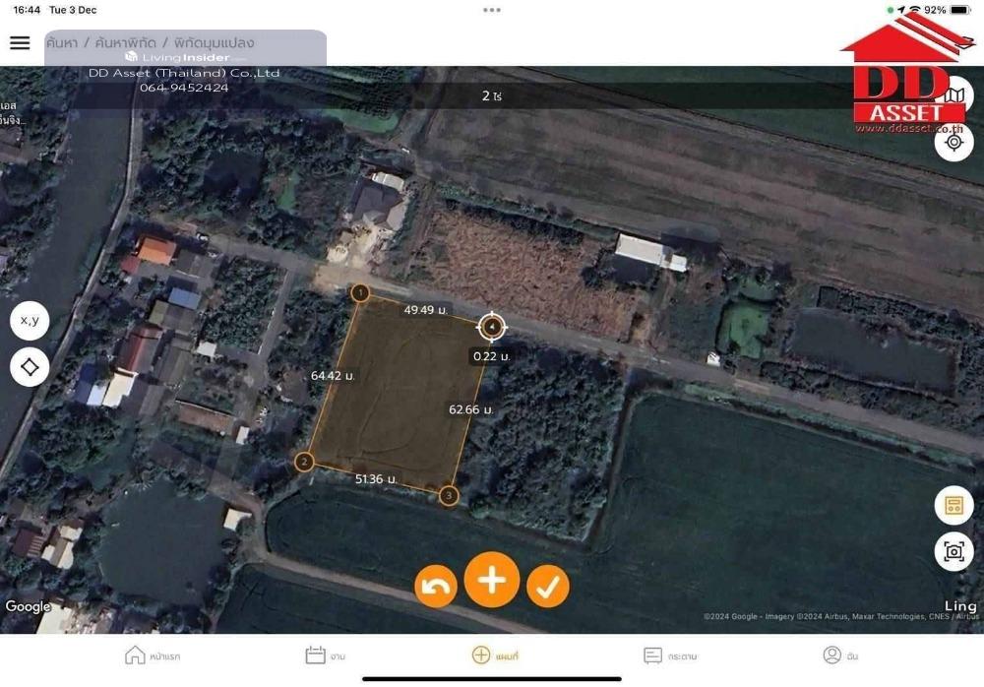
Task: Open the ฉัน profile tab
Action: pos(839,656)
